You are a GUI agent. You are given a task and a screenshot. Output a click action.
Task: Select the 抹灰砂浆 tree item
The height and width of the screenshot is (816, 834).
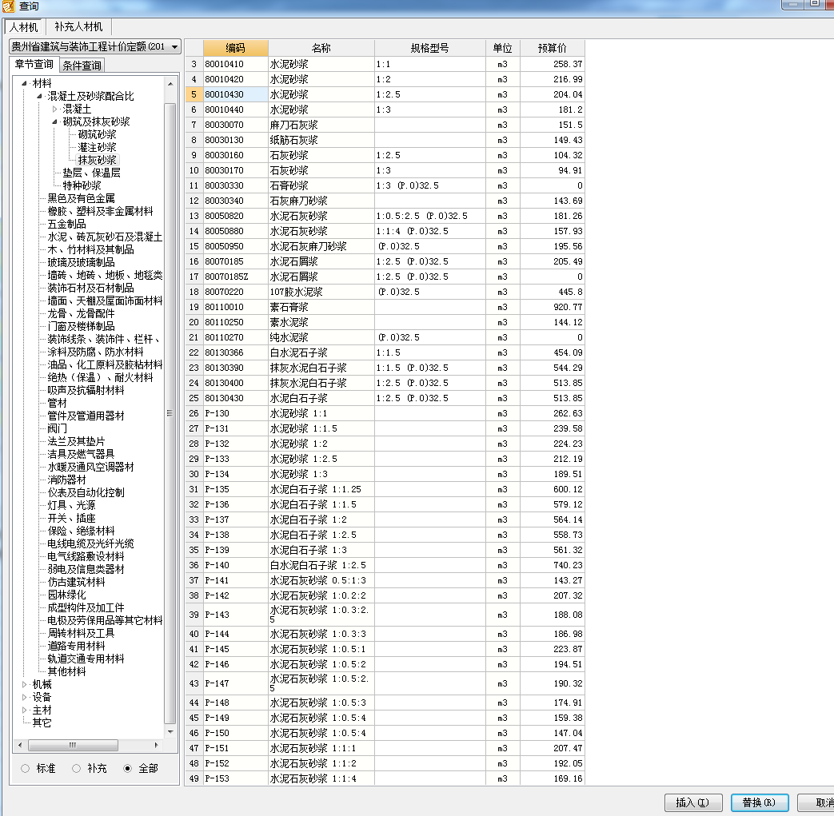click(97, 160)
